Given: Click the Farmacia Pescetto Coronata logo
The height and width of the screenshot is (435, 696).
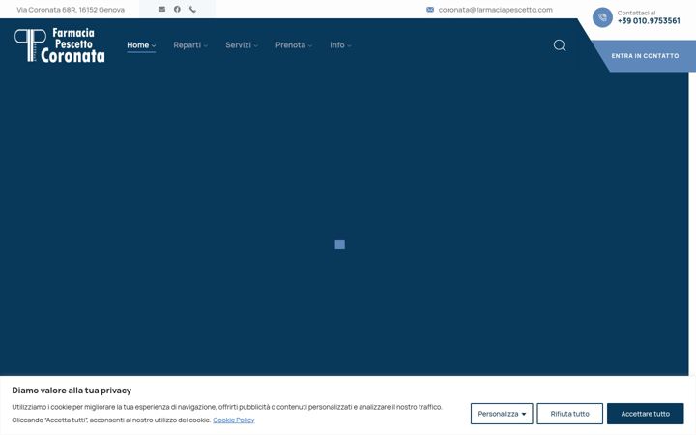Looking at the screenshot, I should (60, 45).
